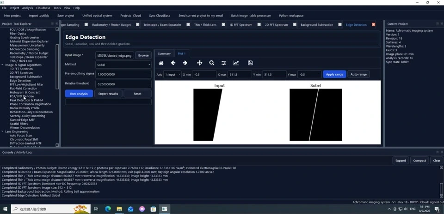Close the Thin / Thick Lens tab
The height and width of the screenshot is (214, 444).
pyautogui.click(x=223, y=24)
